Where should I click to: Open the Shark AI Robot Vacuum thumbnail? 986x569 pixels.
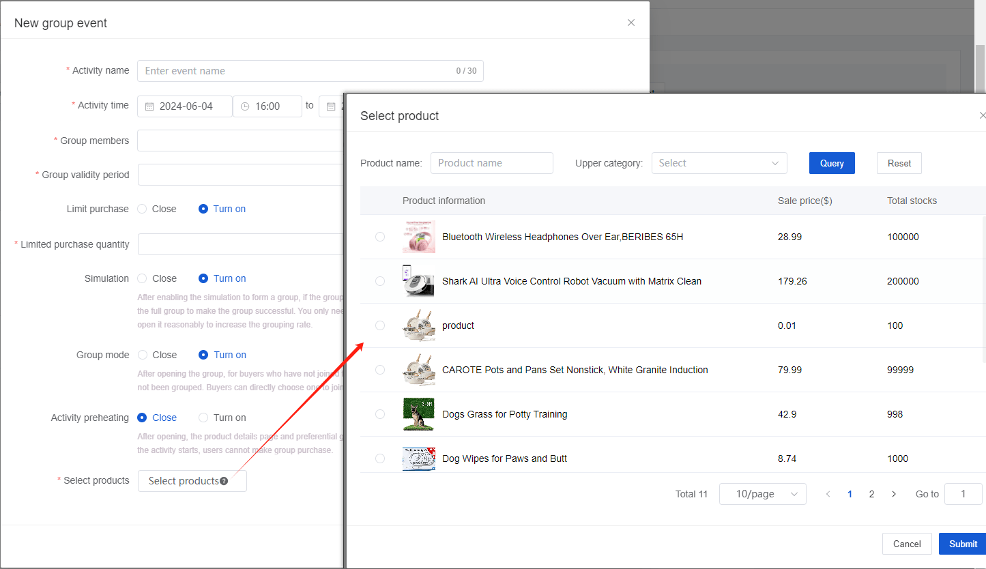[x=419, y=281]
